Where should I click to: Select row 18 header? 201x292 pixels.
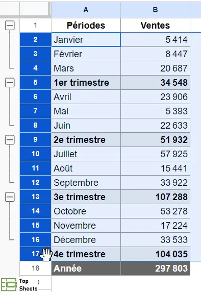(x=35, y=269)
